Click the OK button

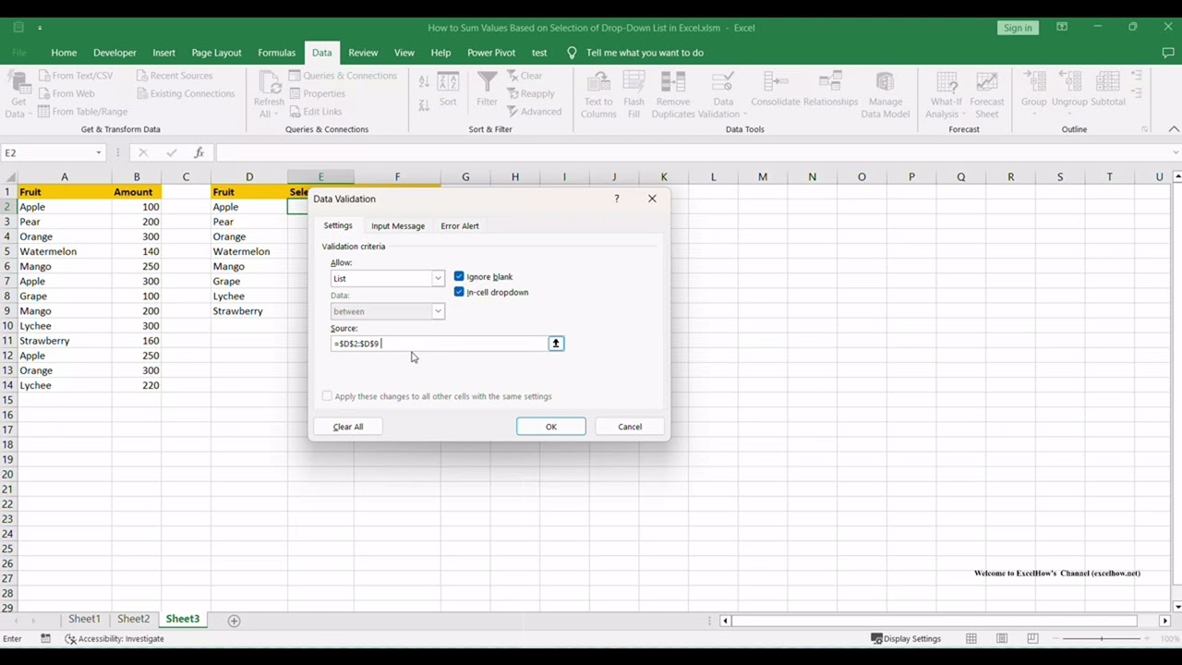551,427
